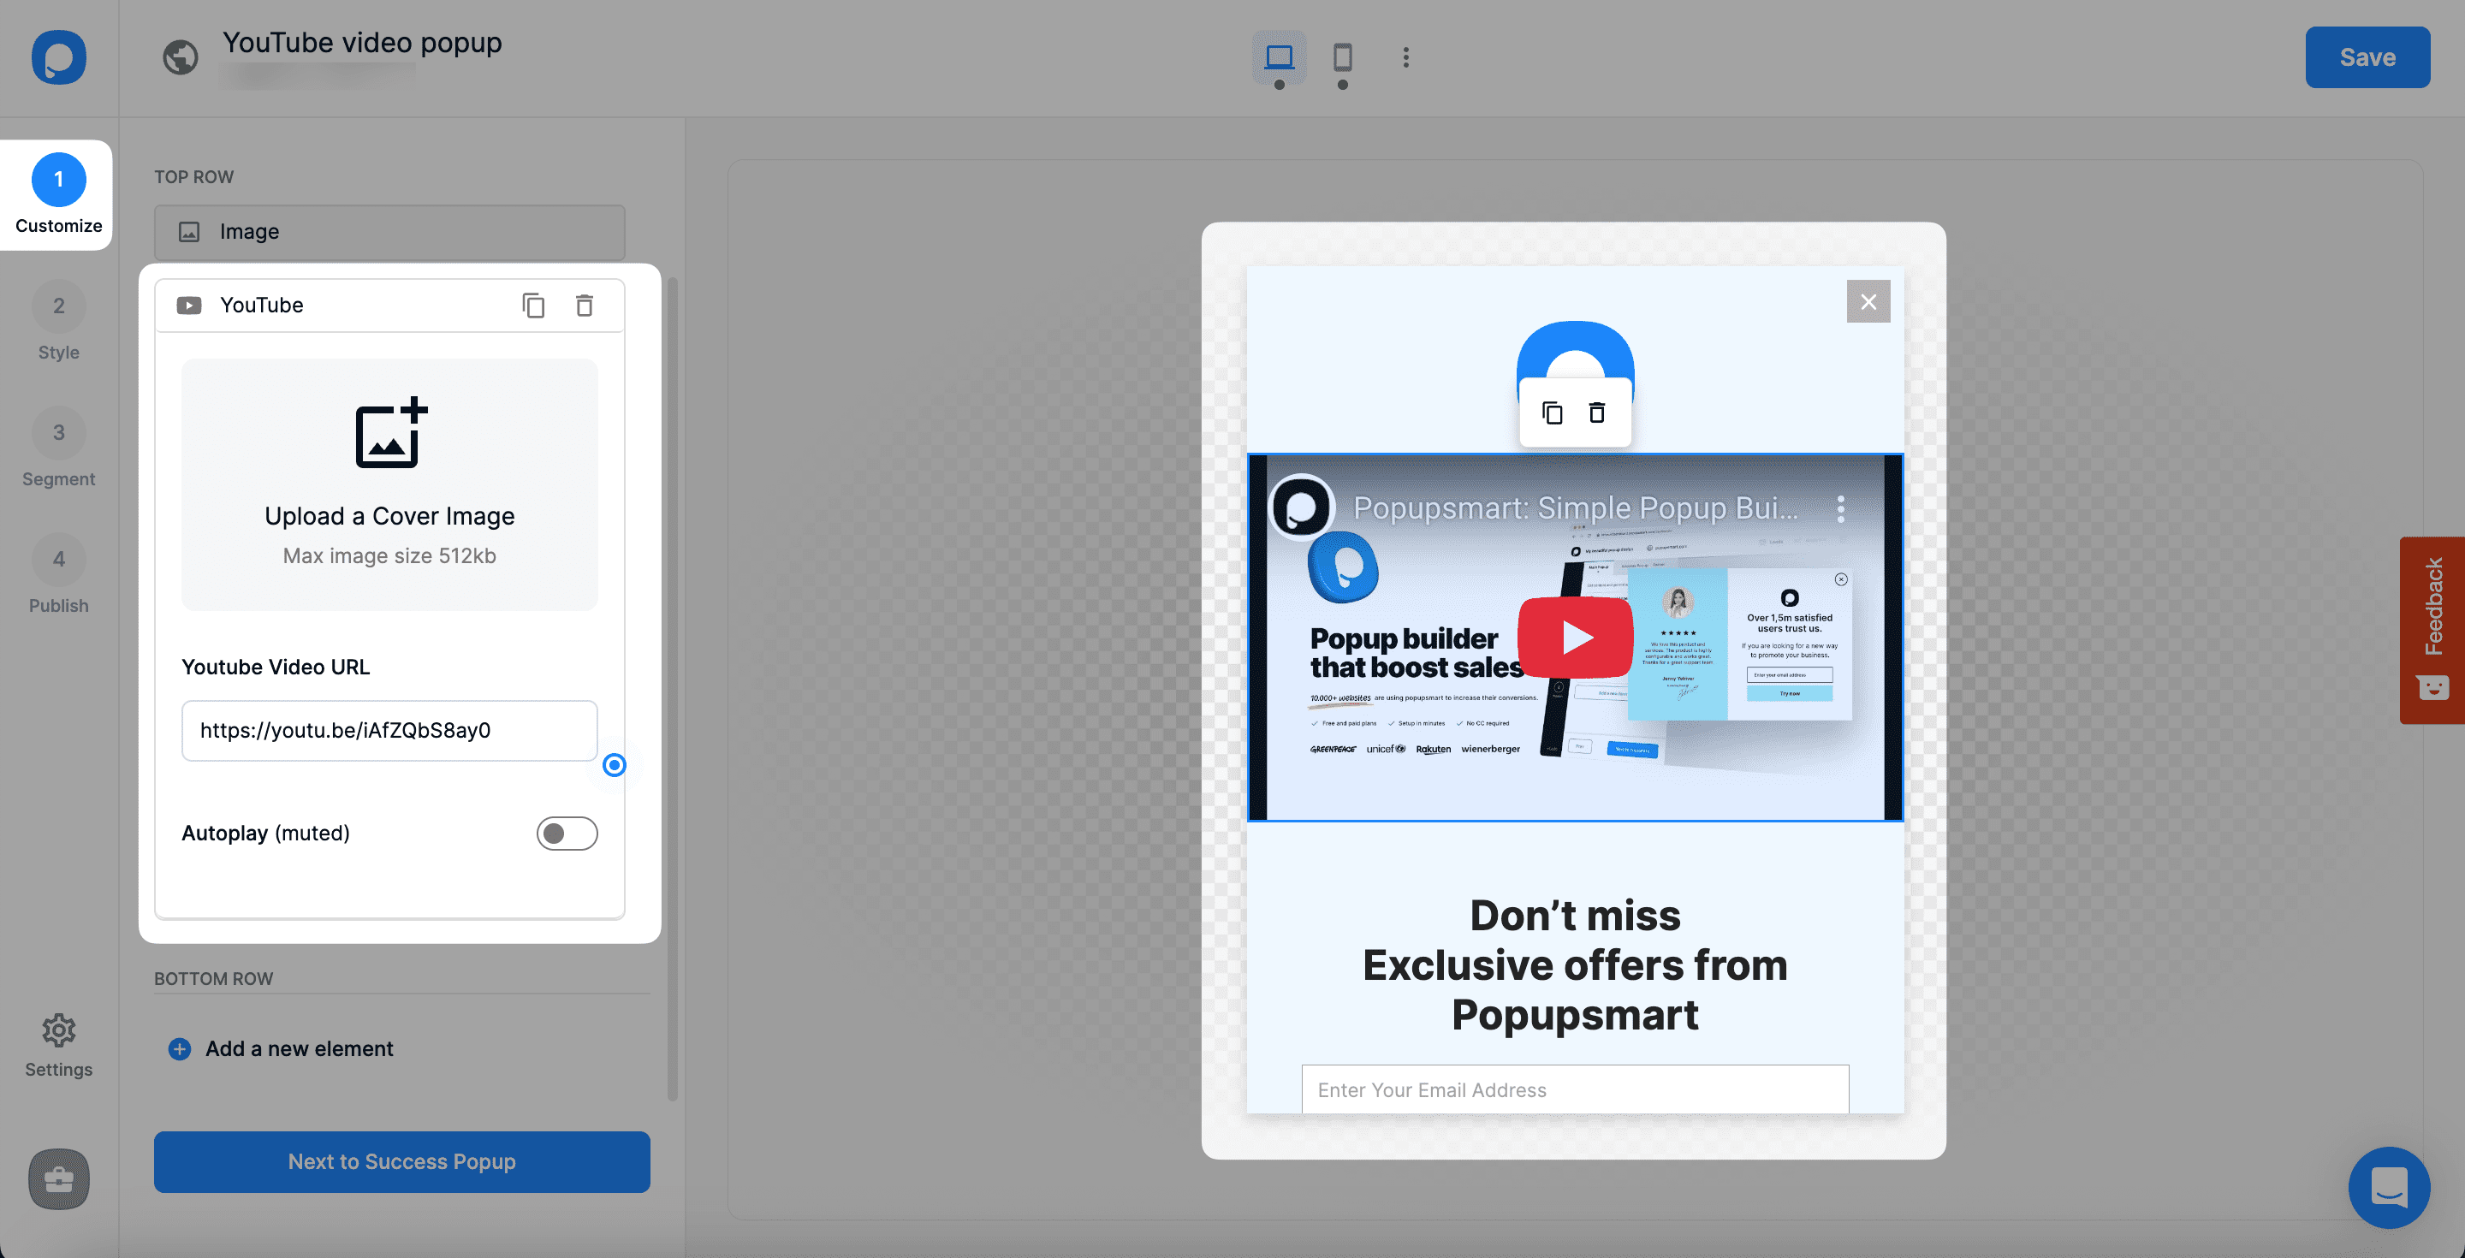Click the Upload a Cover Image area
The image size is (2465, 1258).
coord(390,483)
